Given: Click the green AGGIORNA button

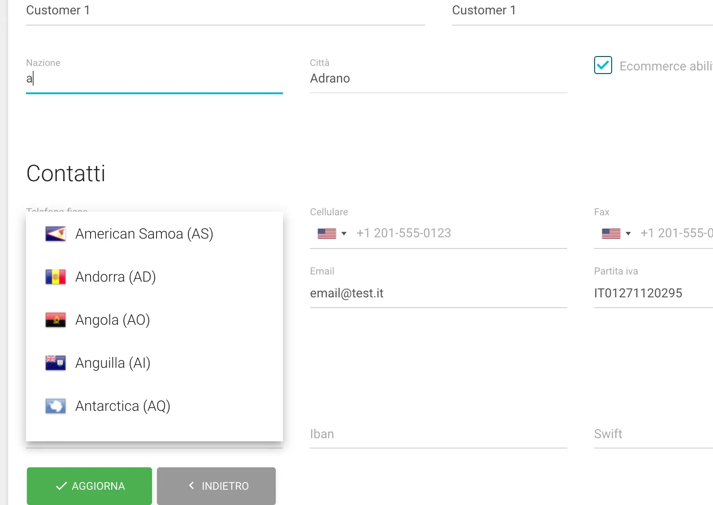Looking at the screenshot, I should pyautogui.click(x=89, y=486).
